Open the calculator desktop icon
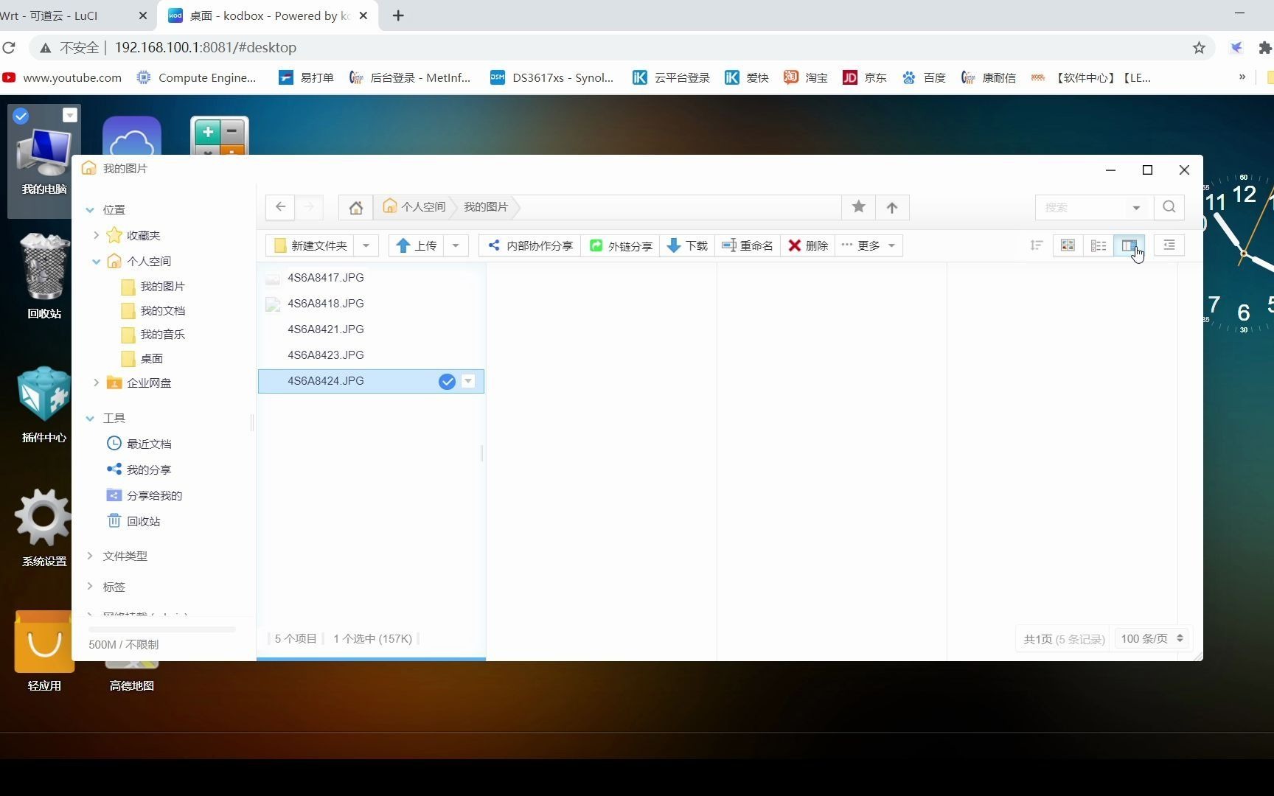Viewport: 1274px width, 796px height. 220,136
